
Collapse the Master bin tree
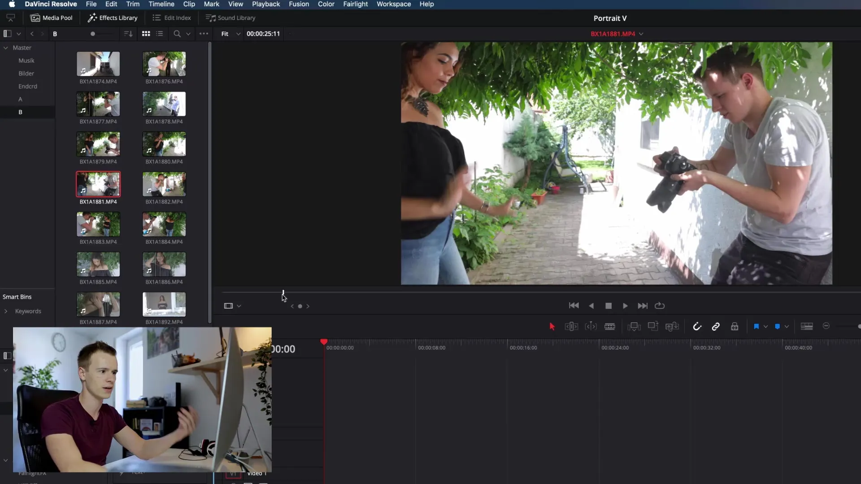tap(6, 48)
